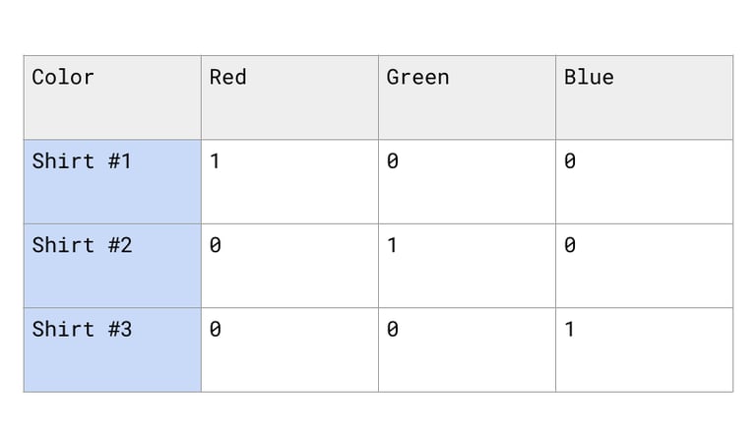Image resolution: width=756 pixels, height=441 pixels.
Task: Click the blue Shirt #3 row label cell
Action: [x=112, y=350]
